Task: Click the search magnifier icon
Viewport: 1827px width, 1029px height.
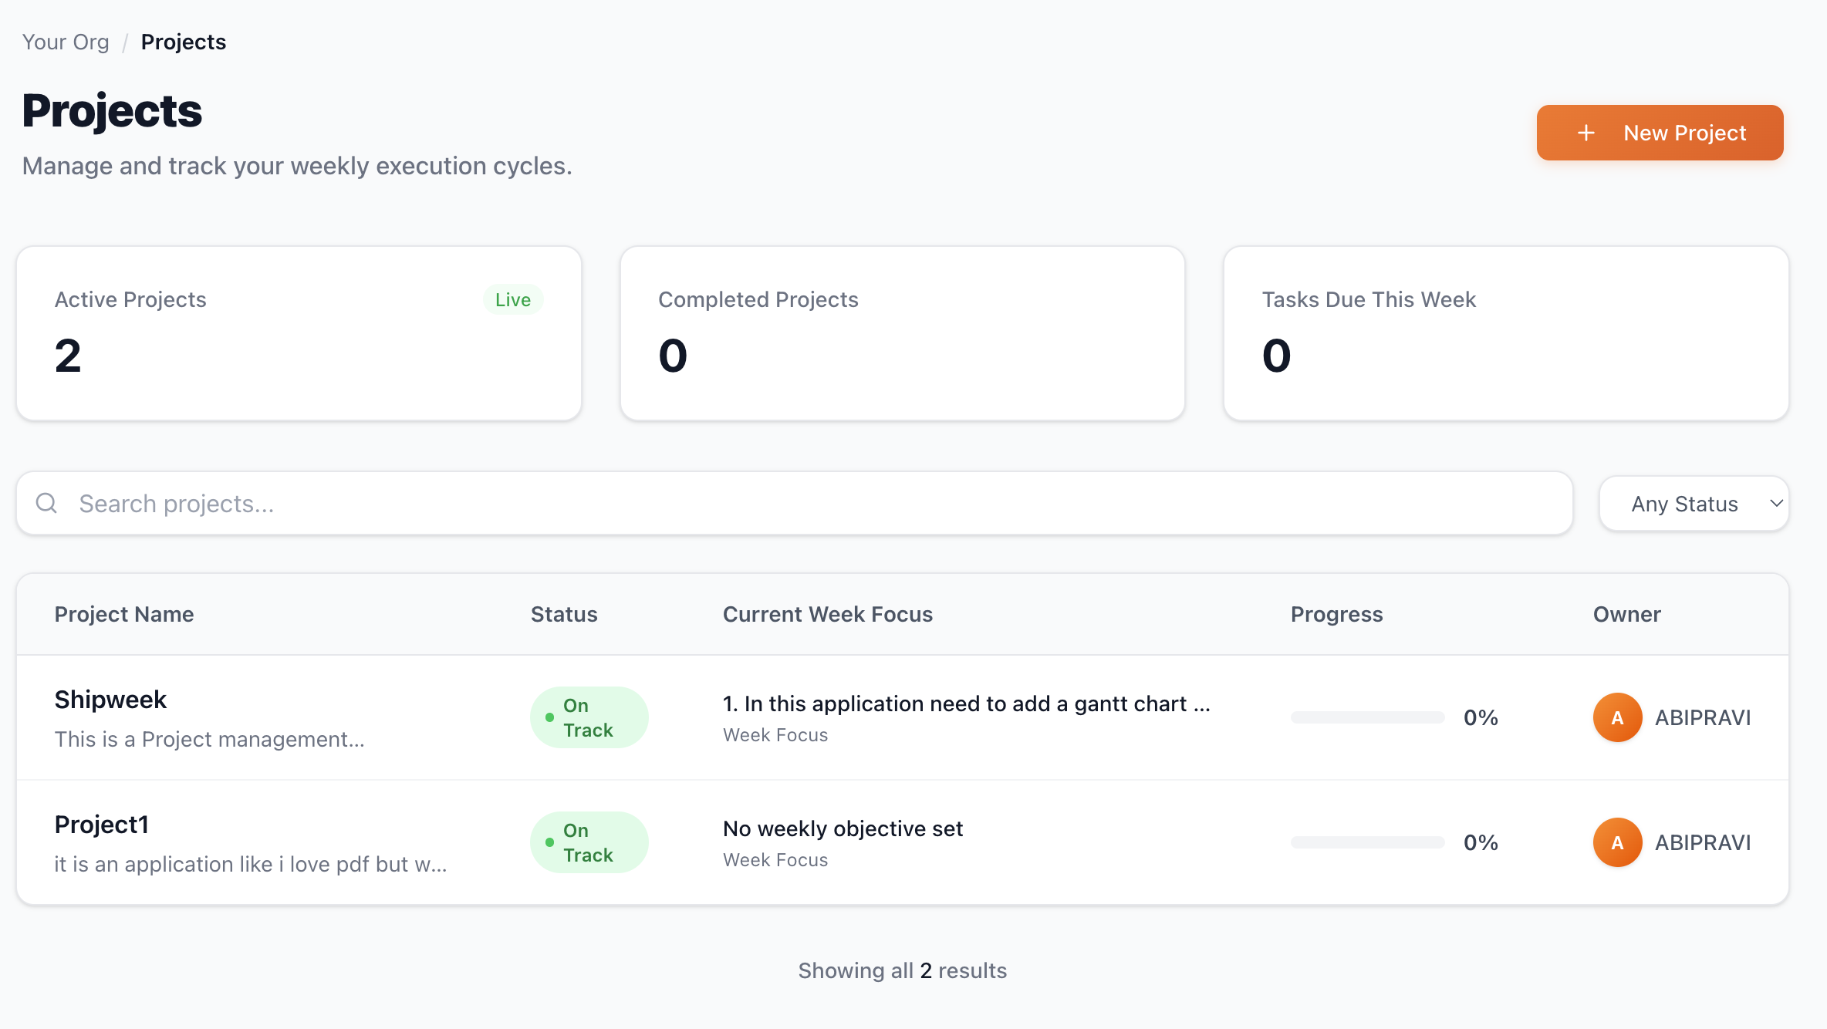Action: [x=47, y=503]
